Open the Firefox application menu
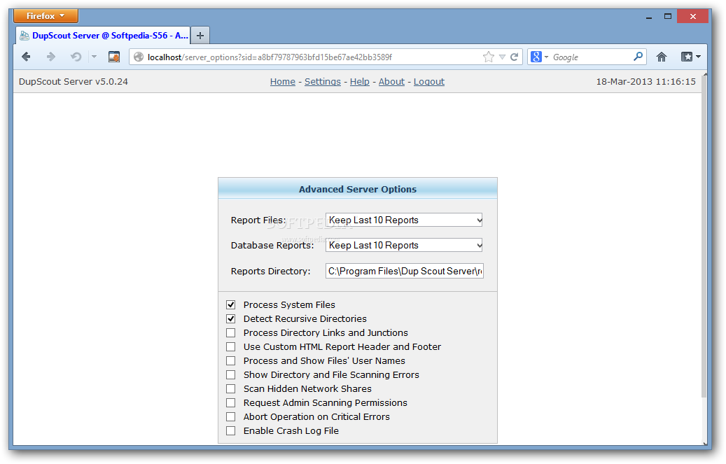 pos(46,15)
